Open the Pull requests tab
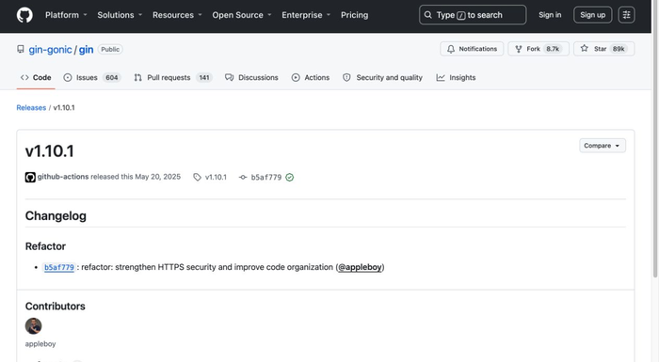The height and width of the screenshot is (362, 659). coord(173,78)
